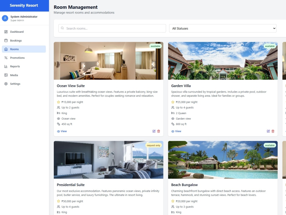Click the Garden Villa title

click(181, 86)
